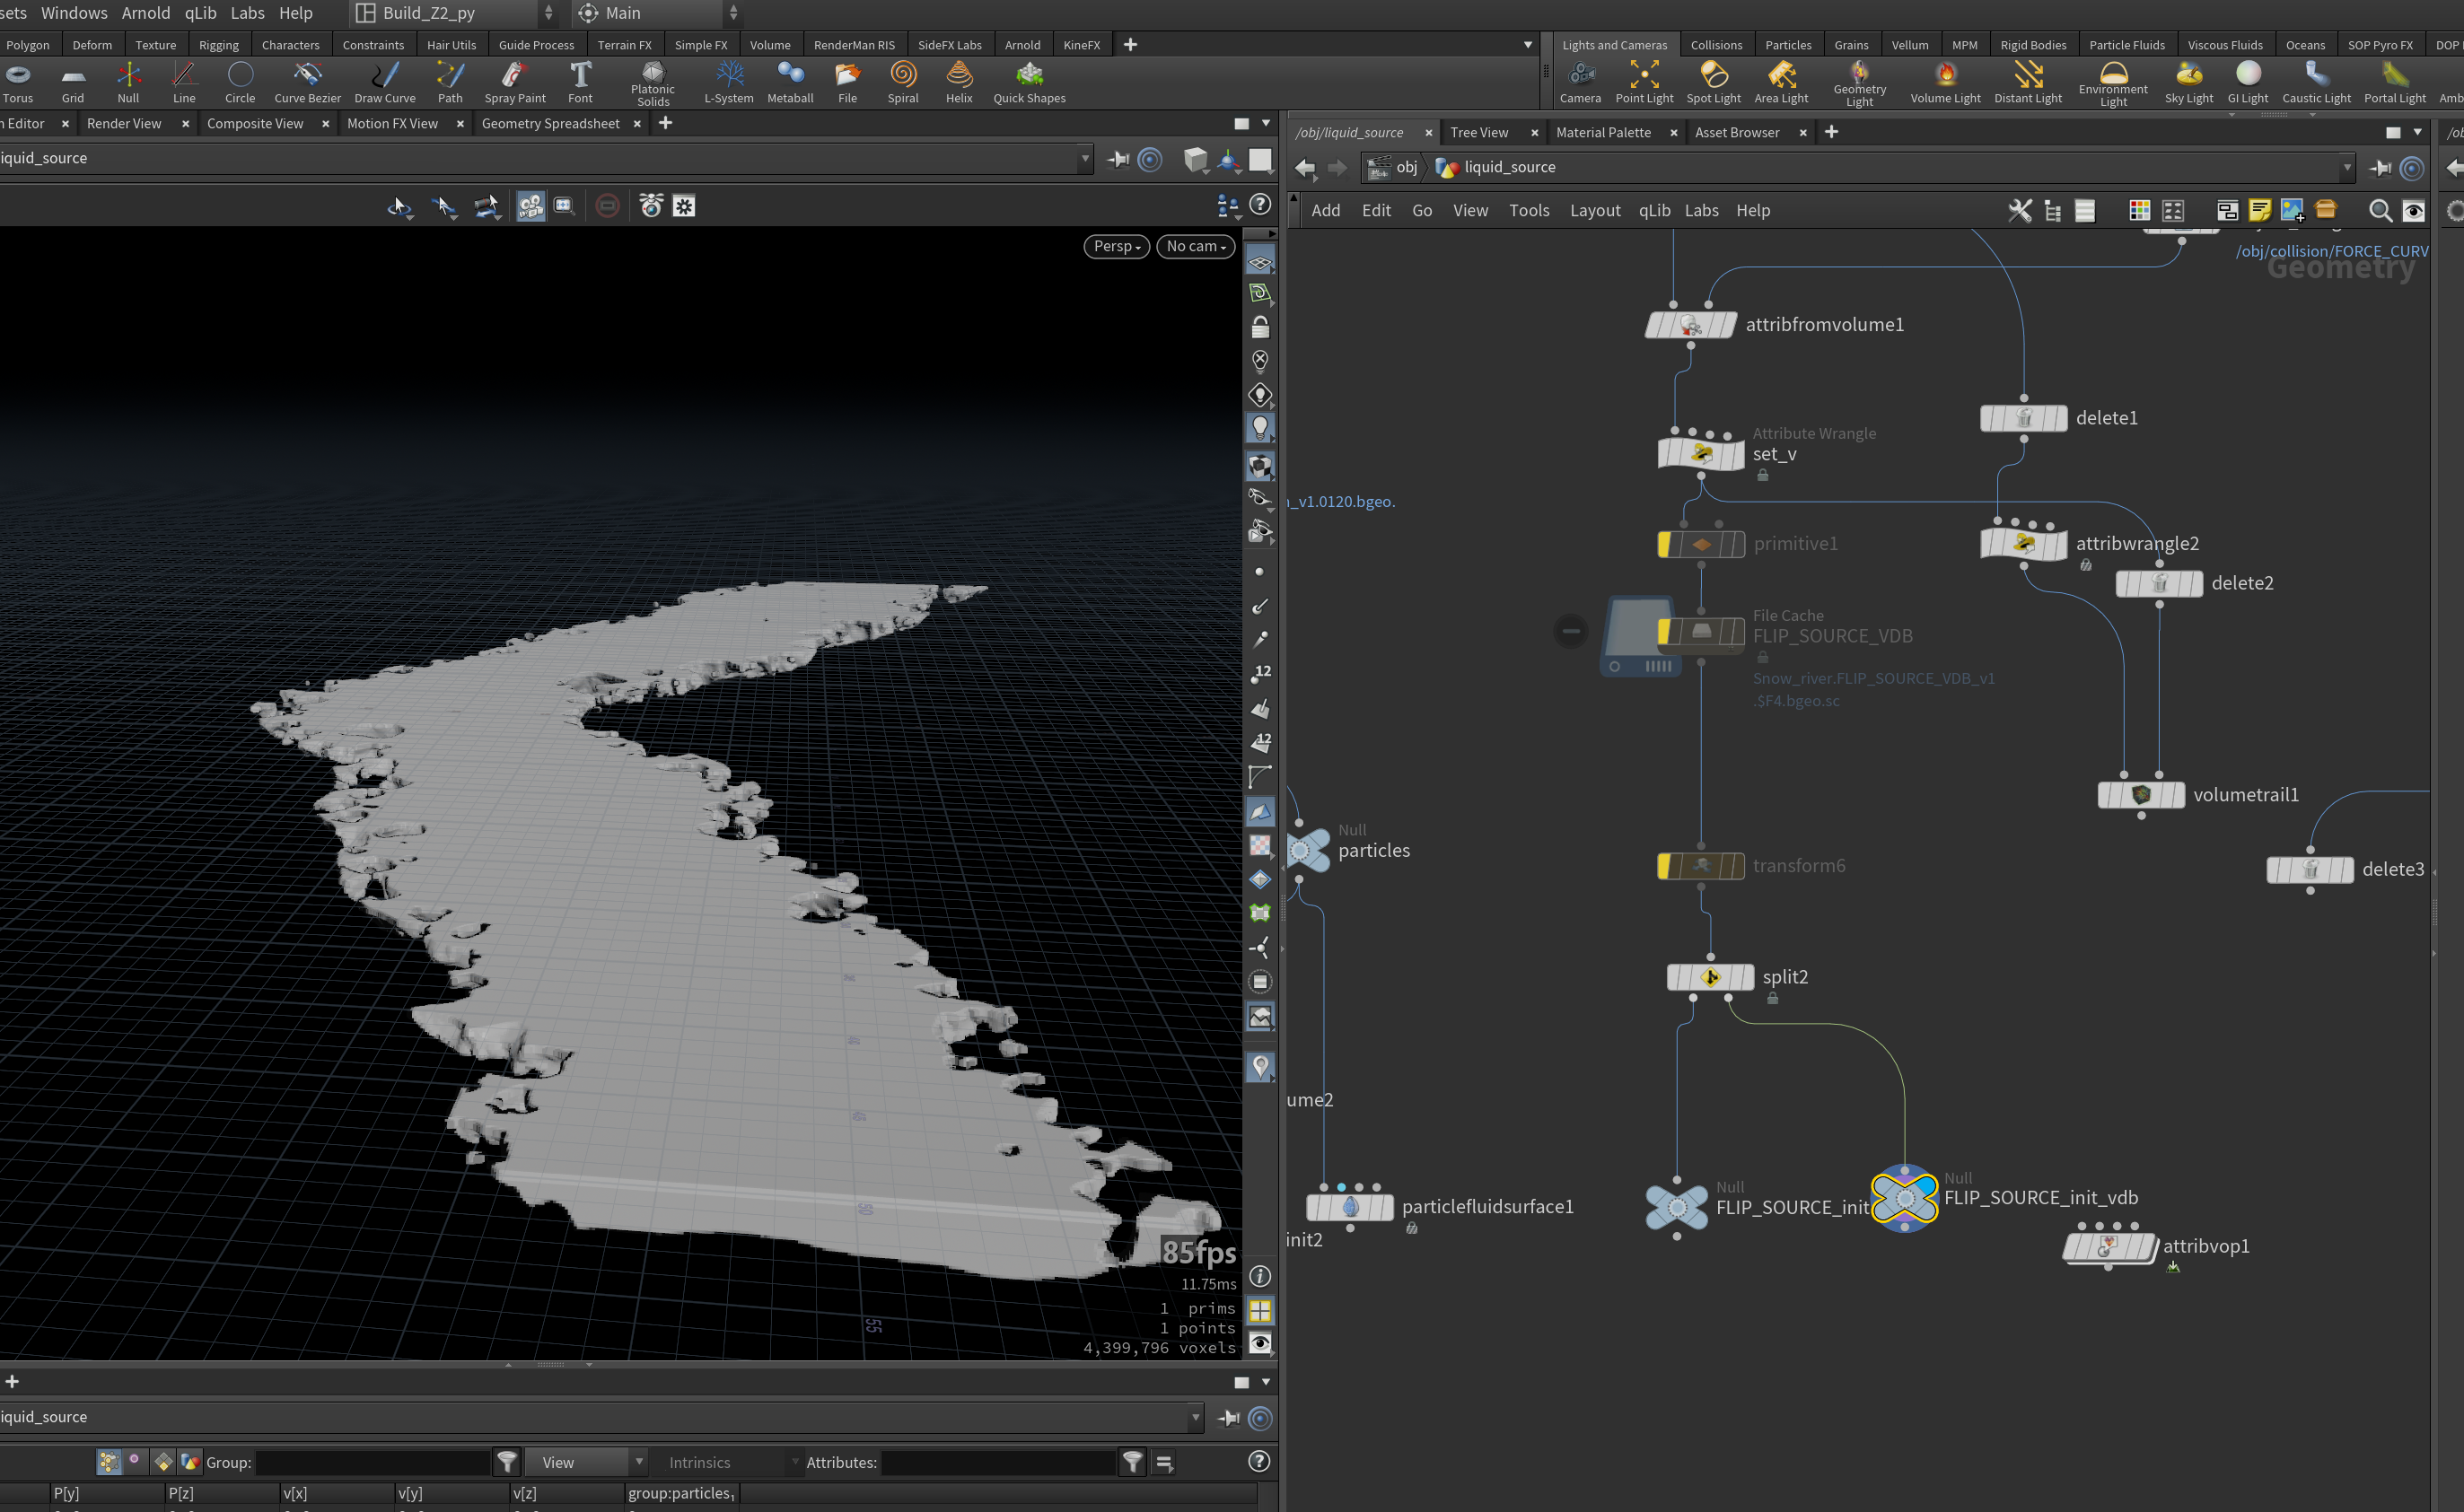Viewport: 2464px width, 1512px height.
Task: Click the Helix shelf tool
Action: coord(959,82)
